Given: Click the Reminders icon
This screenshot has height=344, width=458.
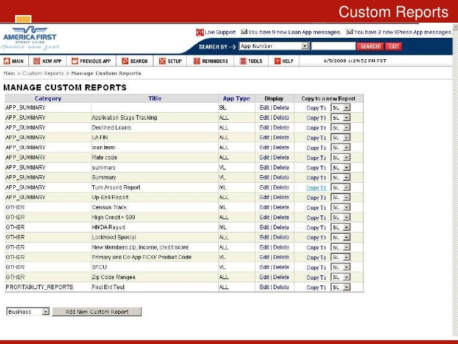Looking at the screenshot, I should coord(197,61).
